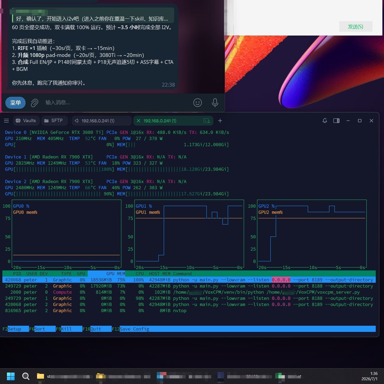
Task: Open the hamburger menu in terminal app
Action: pyautogui.click(x=6, y=121)
